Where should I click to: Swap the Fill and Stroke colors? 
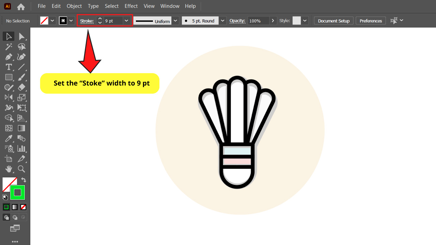click(23, 180)
